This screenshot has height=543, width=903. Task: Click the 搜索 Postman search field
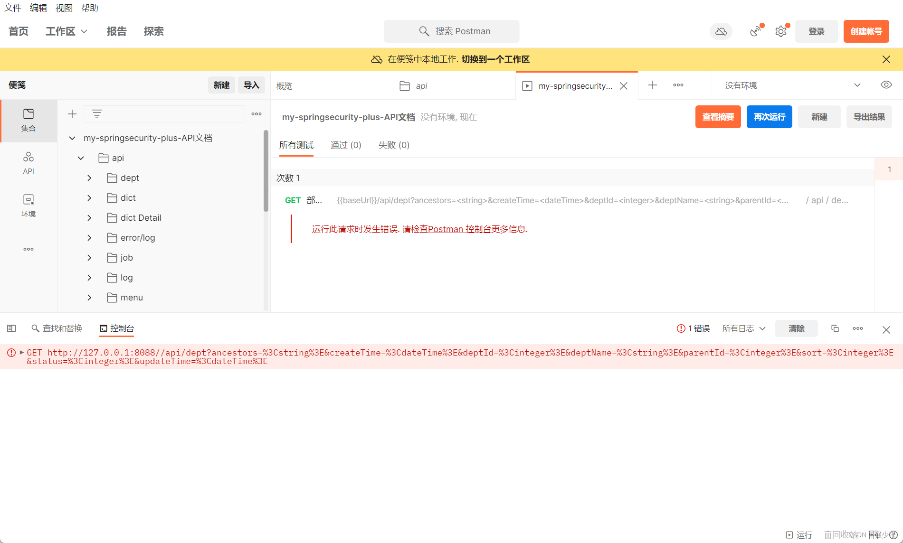(x=452, y=31)
